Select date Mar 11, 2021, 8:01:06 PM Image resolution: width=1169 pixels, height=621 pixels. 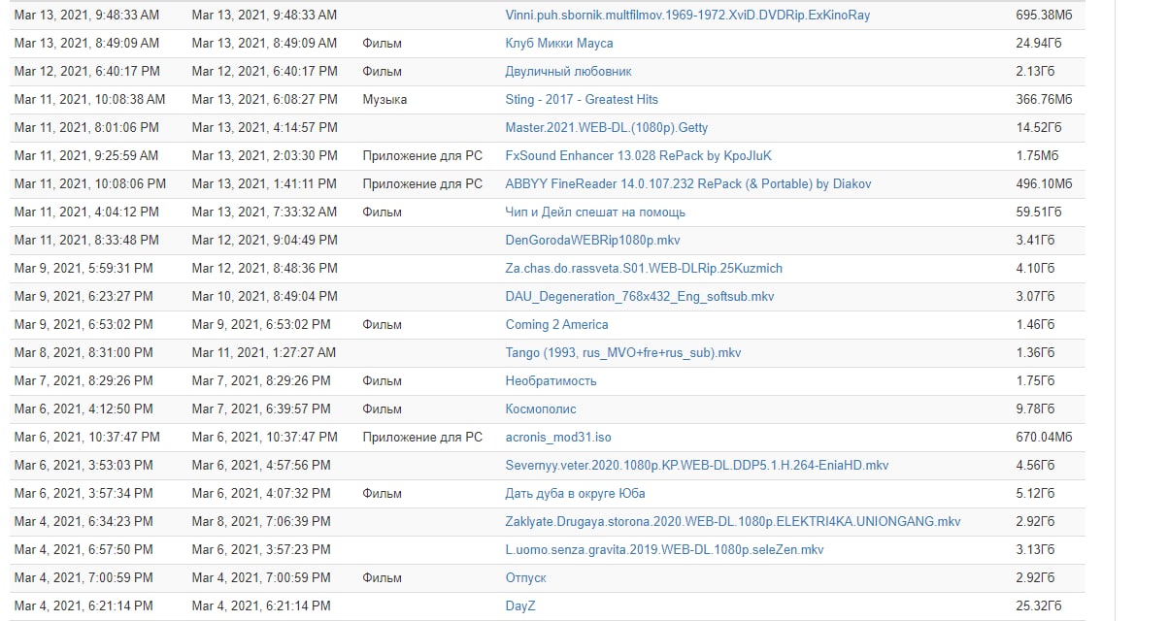86,128
